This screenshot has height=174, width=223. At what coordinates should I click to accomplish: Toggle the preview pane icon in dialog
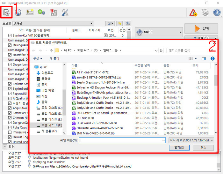point(204,58)
